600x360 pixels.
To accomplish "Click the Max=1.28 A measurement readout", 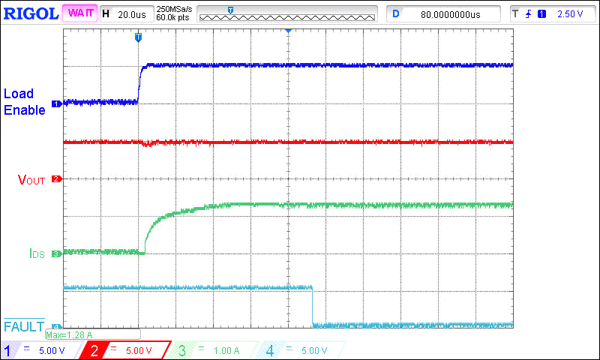I will (69, 334).
